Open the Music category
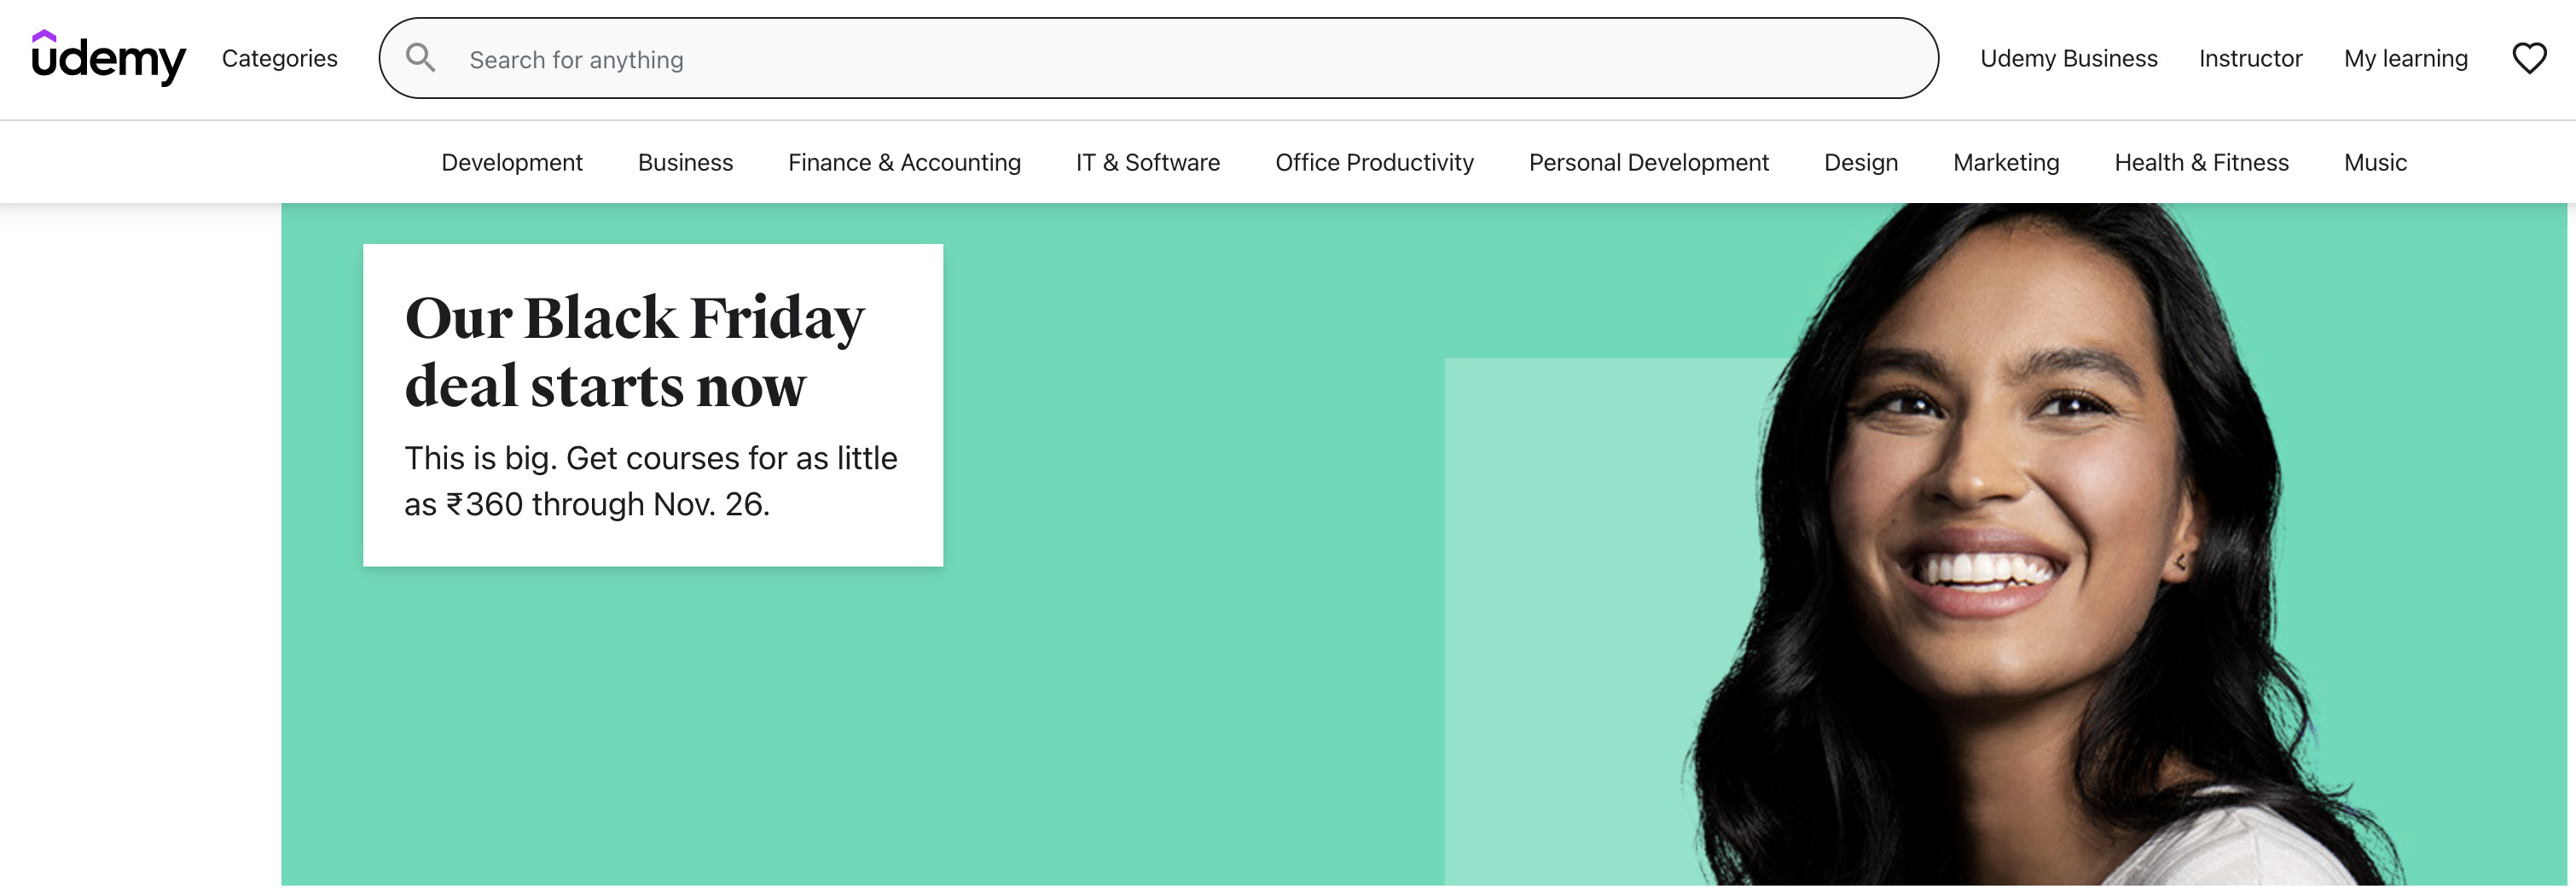Screen dimensions: 2576x889 2375,162
